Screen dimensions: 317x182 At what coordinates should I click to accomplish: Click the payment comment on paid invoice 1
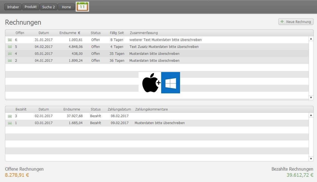coord(159,123)
